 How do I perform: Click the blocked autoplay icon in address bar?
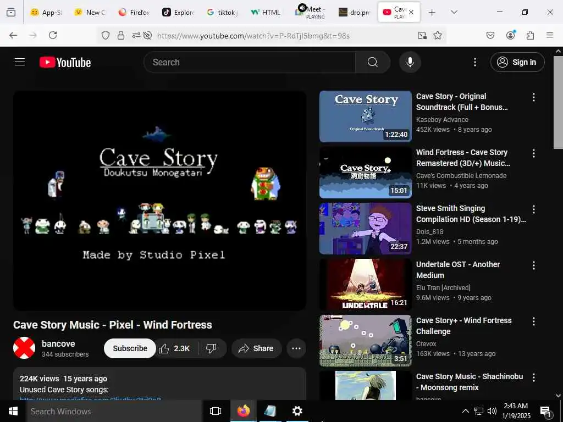click(147, 35)
